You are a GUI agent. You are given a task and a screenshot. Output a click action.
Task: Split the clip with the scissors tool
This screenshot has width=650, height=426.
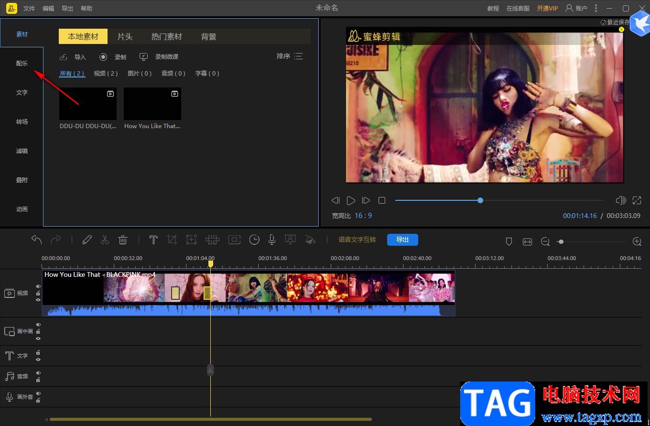pyautogui.click(x=105, y=240)
